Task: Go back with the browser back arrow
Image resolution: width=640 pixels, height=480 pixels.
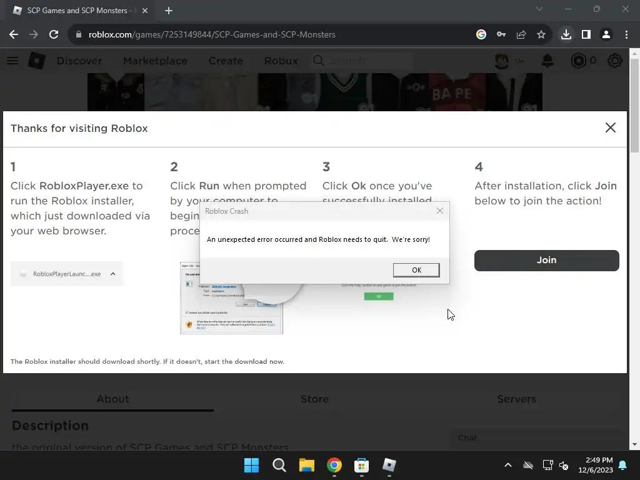Action: [x=14, y=35]
